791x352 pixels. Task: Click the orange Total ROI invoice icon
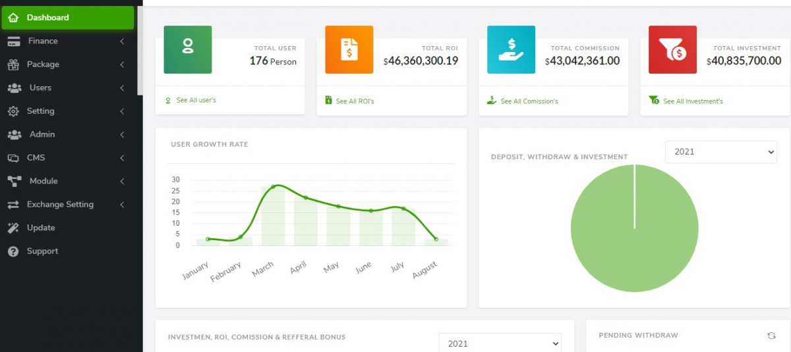pos(349,49)
